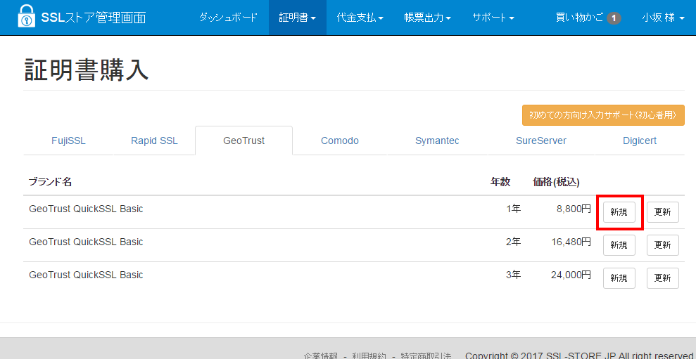
Task: Select the GeoTrust tab
Action: point(243,141)
